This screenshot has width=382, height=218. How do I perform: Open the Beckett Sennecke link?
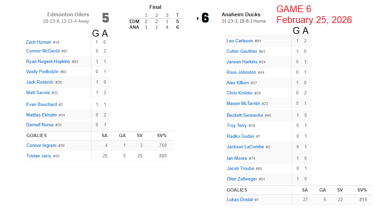(x=245, y=115)
